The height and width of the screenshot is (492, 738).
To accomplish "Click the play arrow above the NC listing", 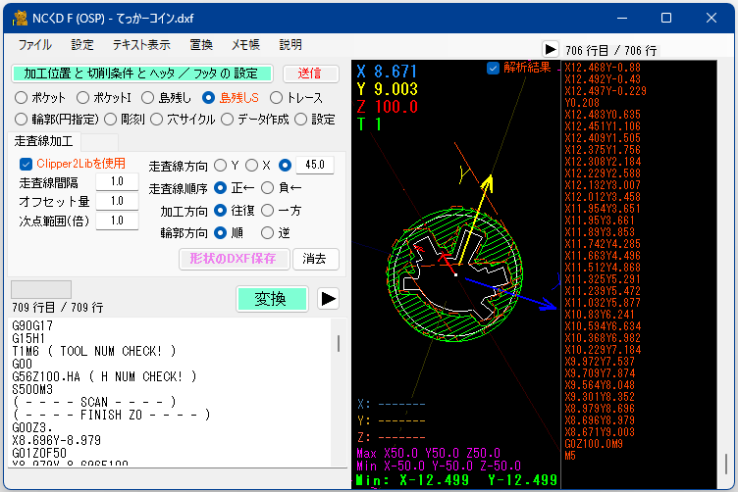I will coord(551,49).
